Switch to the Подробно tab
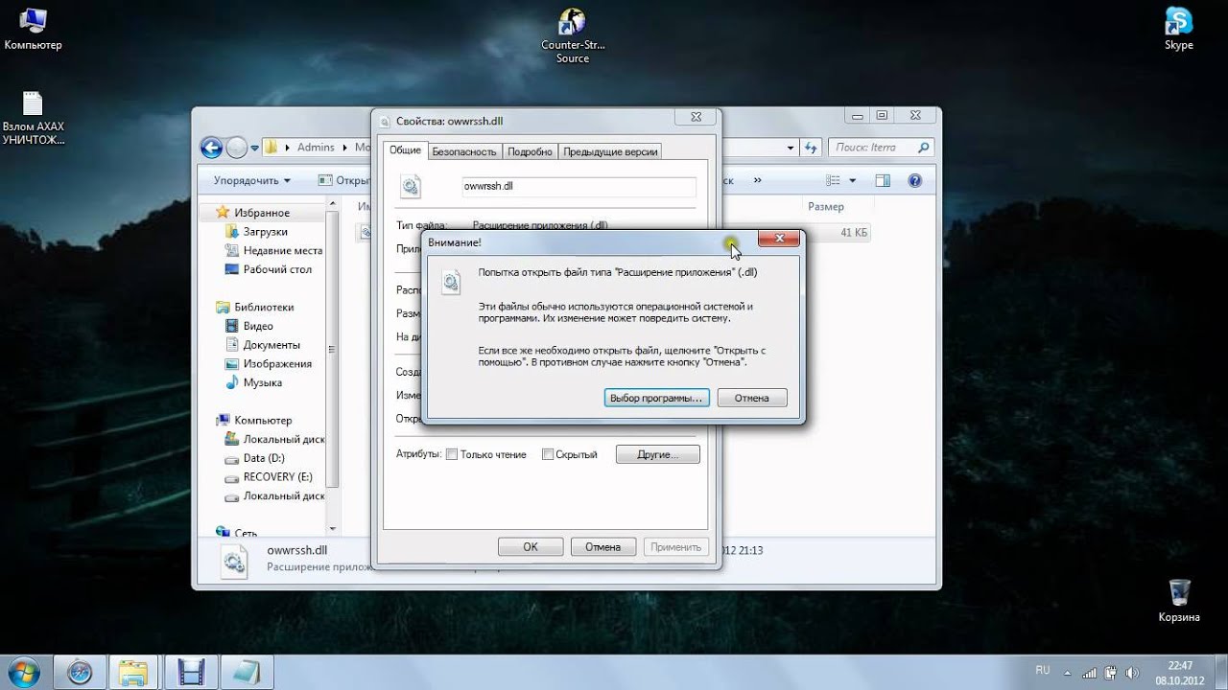The image size is (1228, 690). pos(530,151)
